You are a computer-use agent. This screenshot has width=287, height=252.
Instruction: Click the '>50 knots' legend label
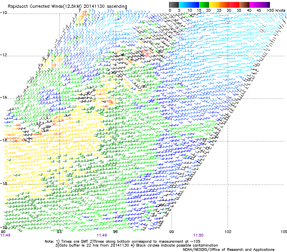tap(276, 10)
